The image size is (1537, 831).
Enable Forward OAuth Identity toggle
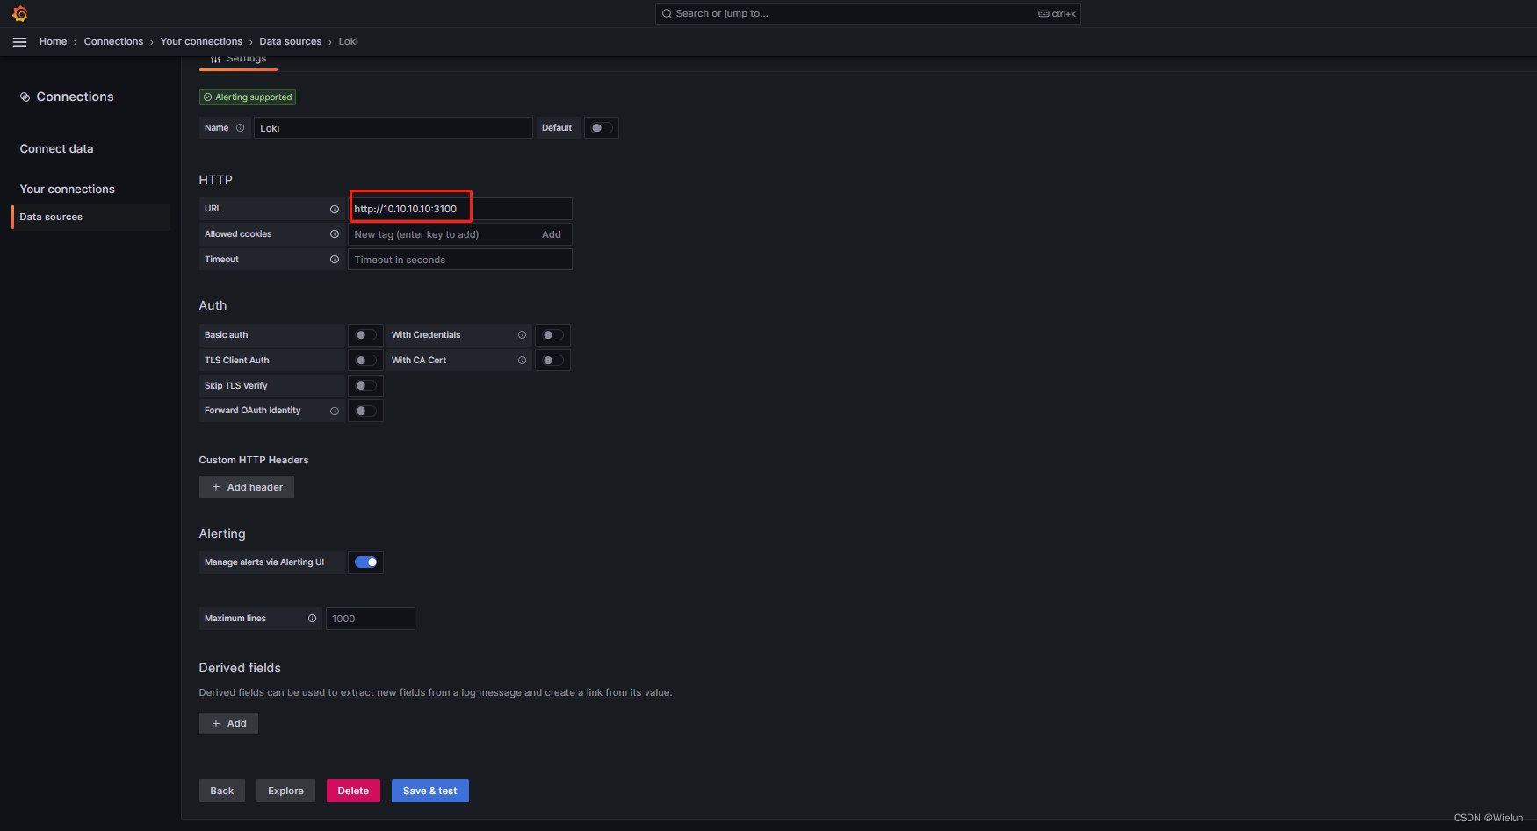click(x=365, y=412)
